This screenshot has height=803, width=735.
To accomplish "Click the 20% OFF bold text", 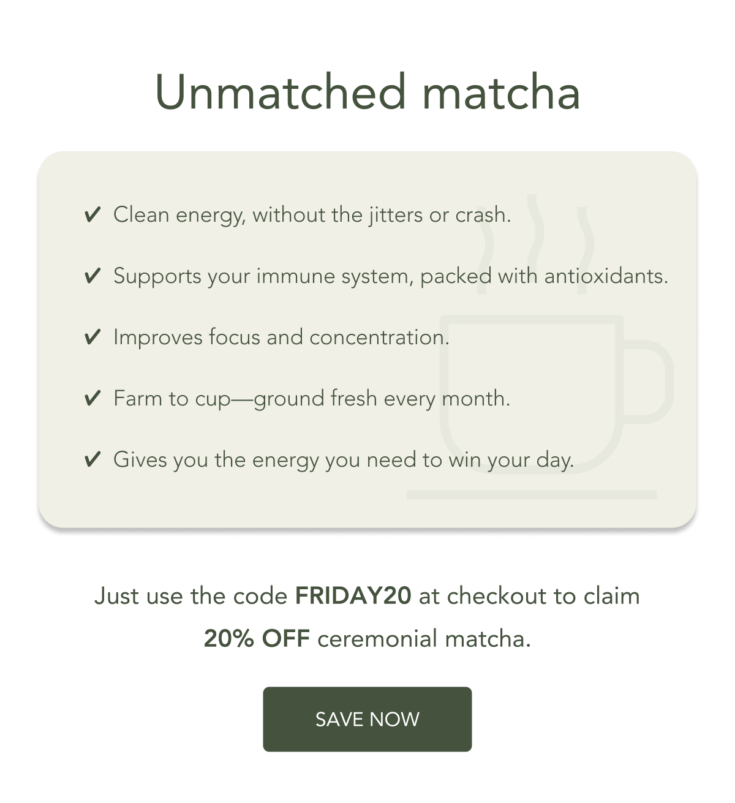I will [x=257, y=638].
